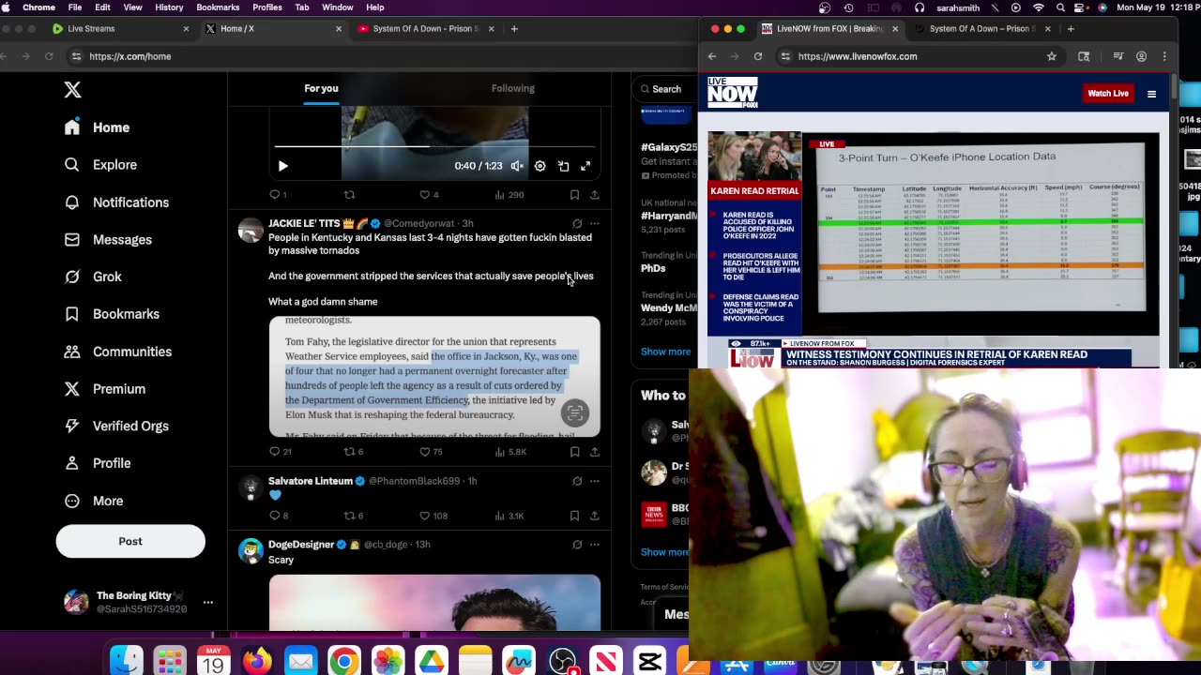Click Watch Live on LiveNOW page
Screen dimensions: 1201x675
(1108, 93)
